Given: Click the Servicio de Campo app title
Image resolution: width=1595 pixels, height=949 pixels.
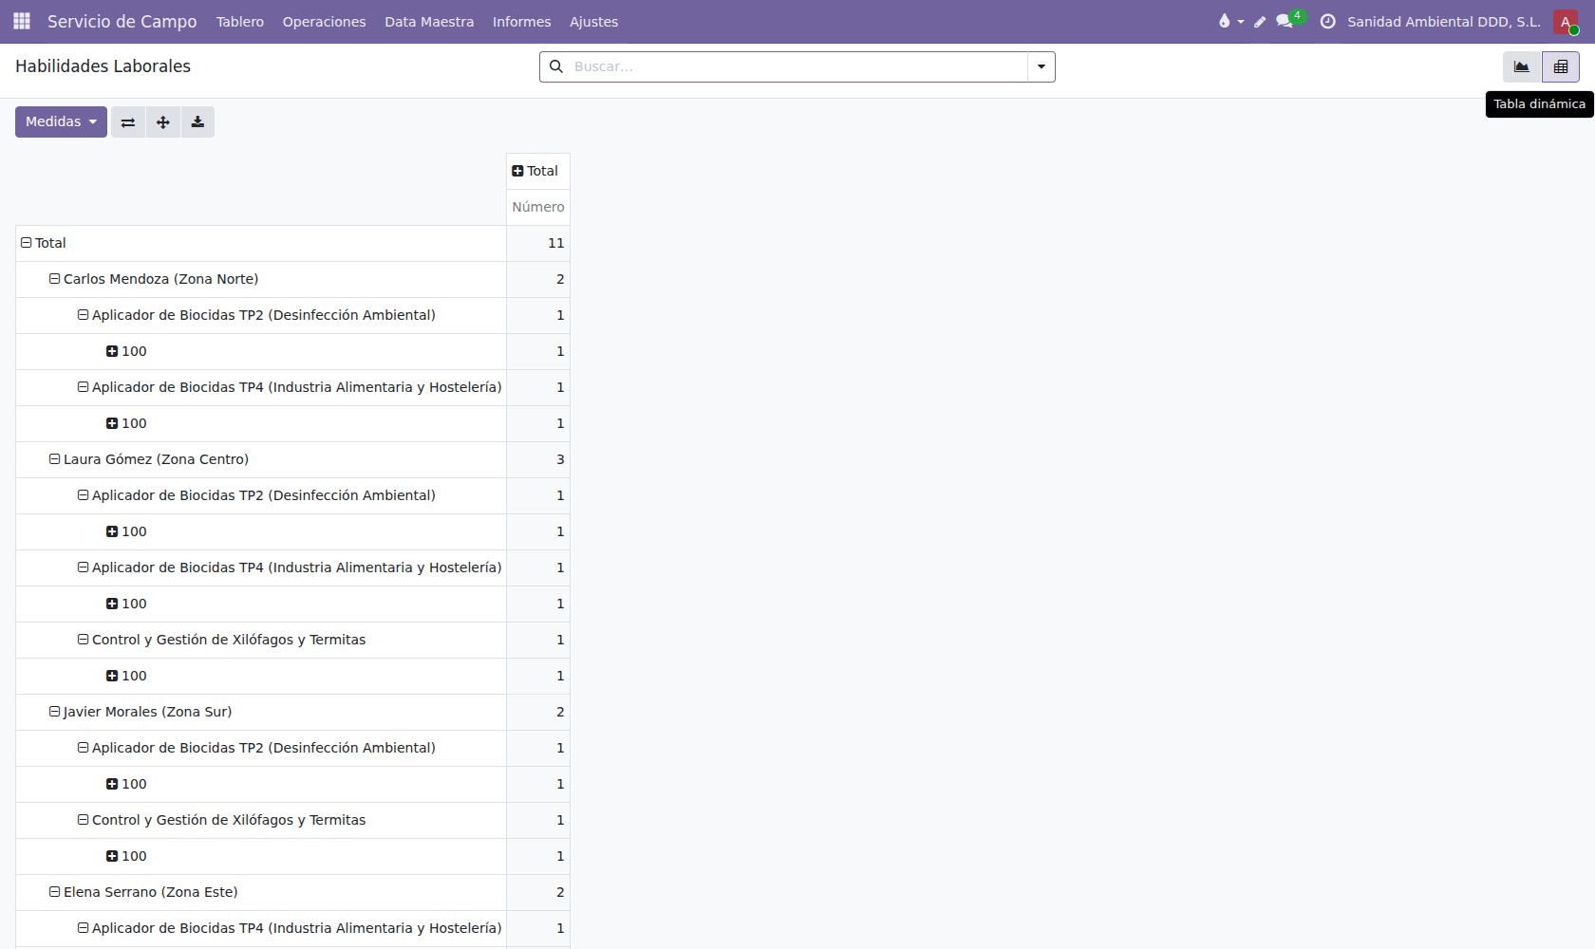Looking at the screenshot, I should coord(122,21).
